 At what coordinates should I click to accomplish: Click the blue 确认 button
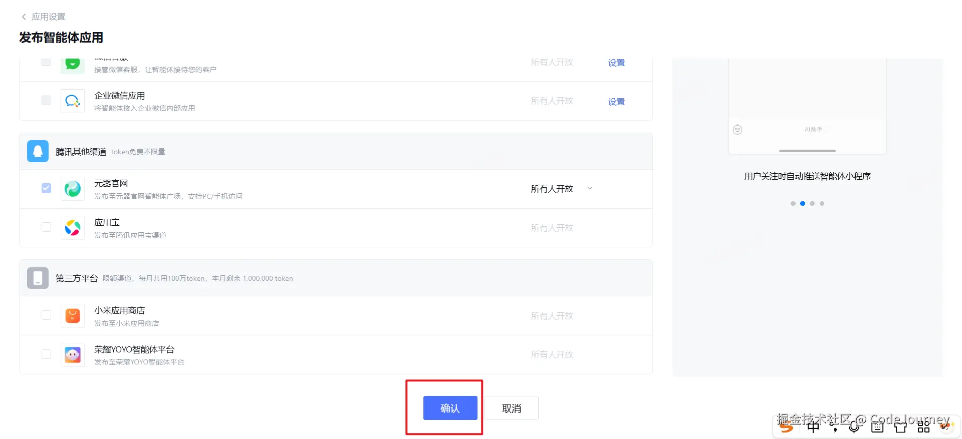450,408
